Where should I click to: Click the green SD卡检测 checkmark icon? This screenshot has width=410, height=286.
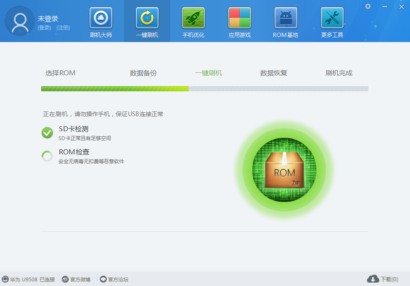48,133
